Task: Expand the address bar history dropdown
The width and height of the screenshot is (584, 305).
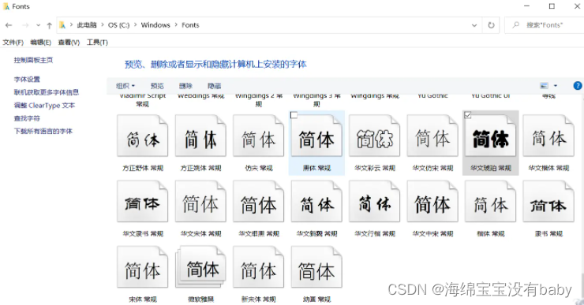Action: coord(474,25)
